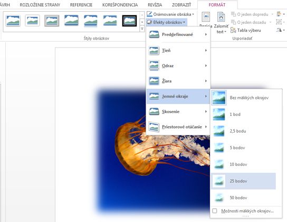The image size is (287, 222).
Task: Click the Priestorové otáčanie 3D rotation icon
Action: click(x=154, y=127)
